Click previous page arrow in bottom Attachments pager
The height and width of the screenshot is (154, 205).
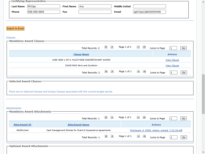pos(112,136)
